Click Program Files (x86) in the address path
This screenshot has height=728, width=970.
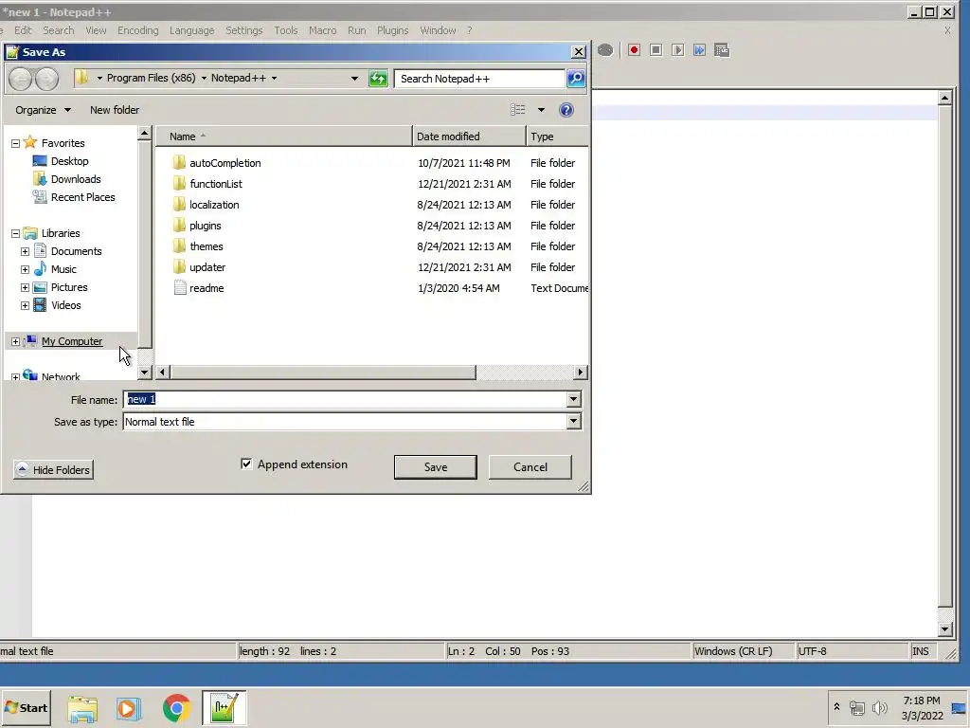151,78
